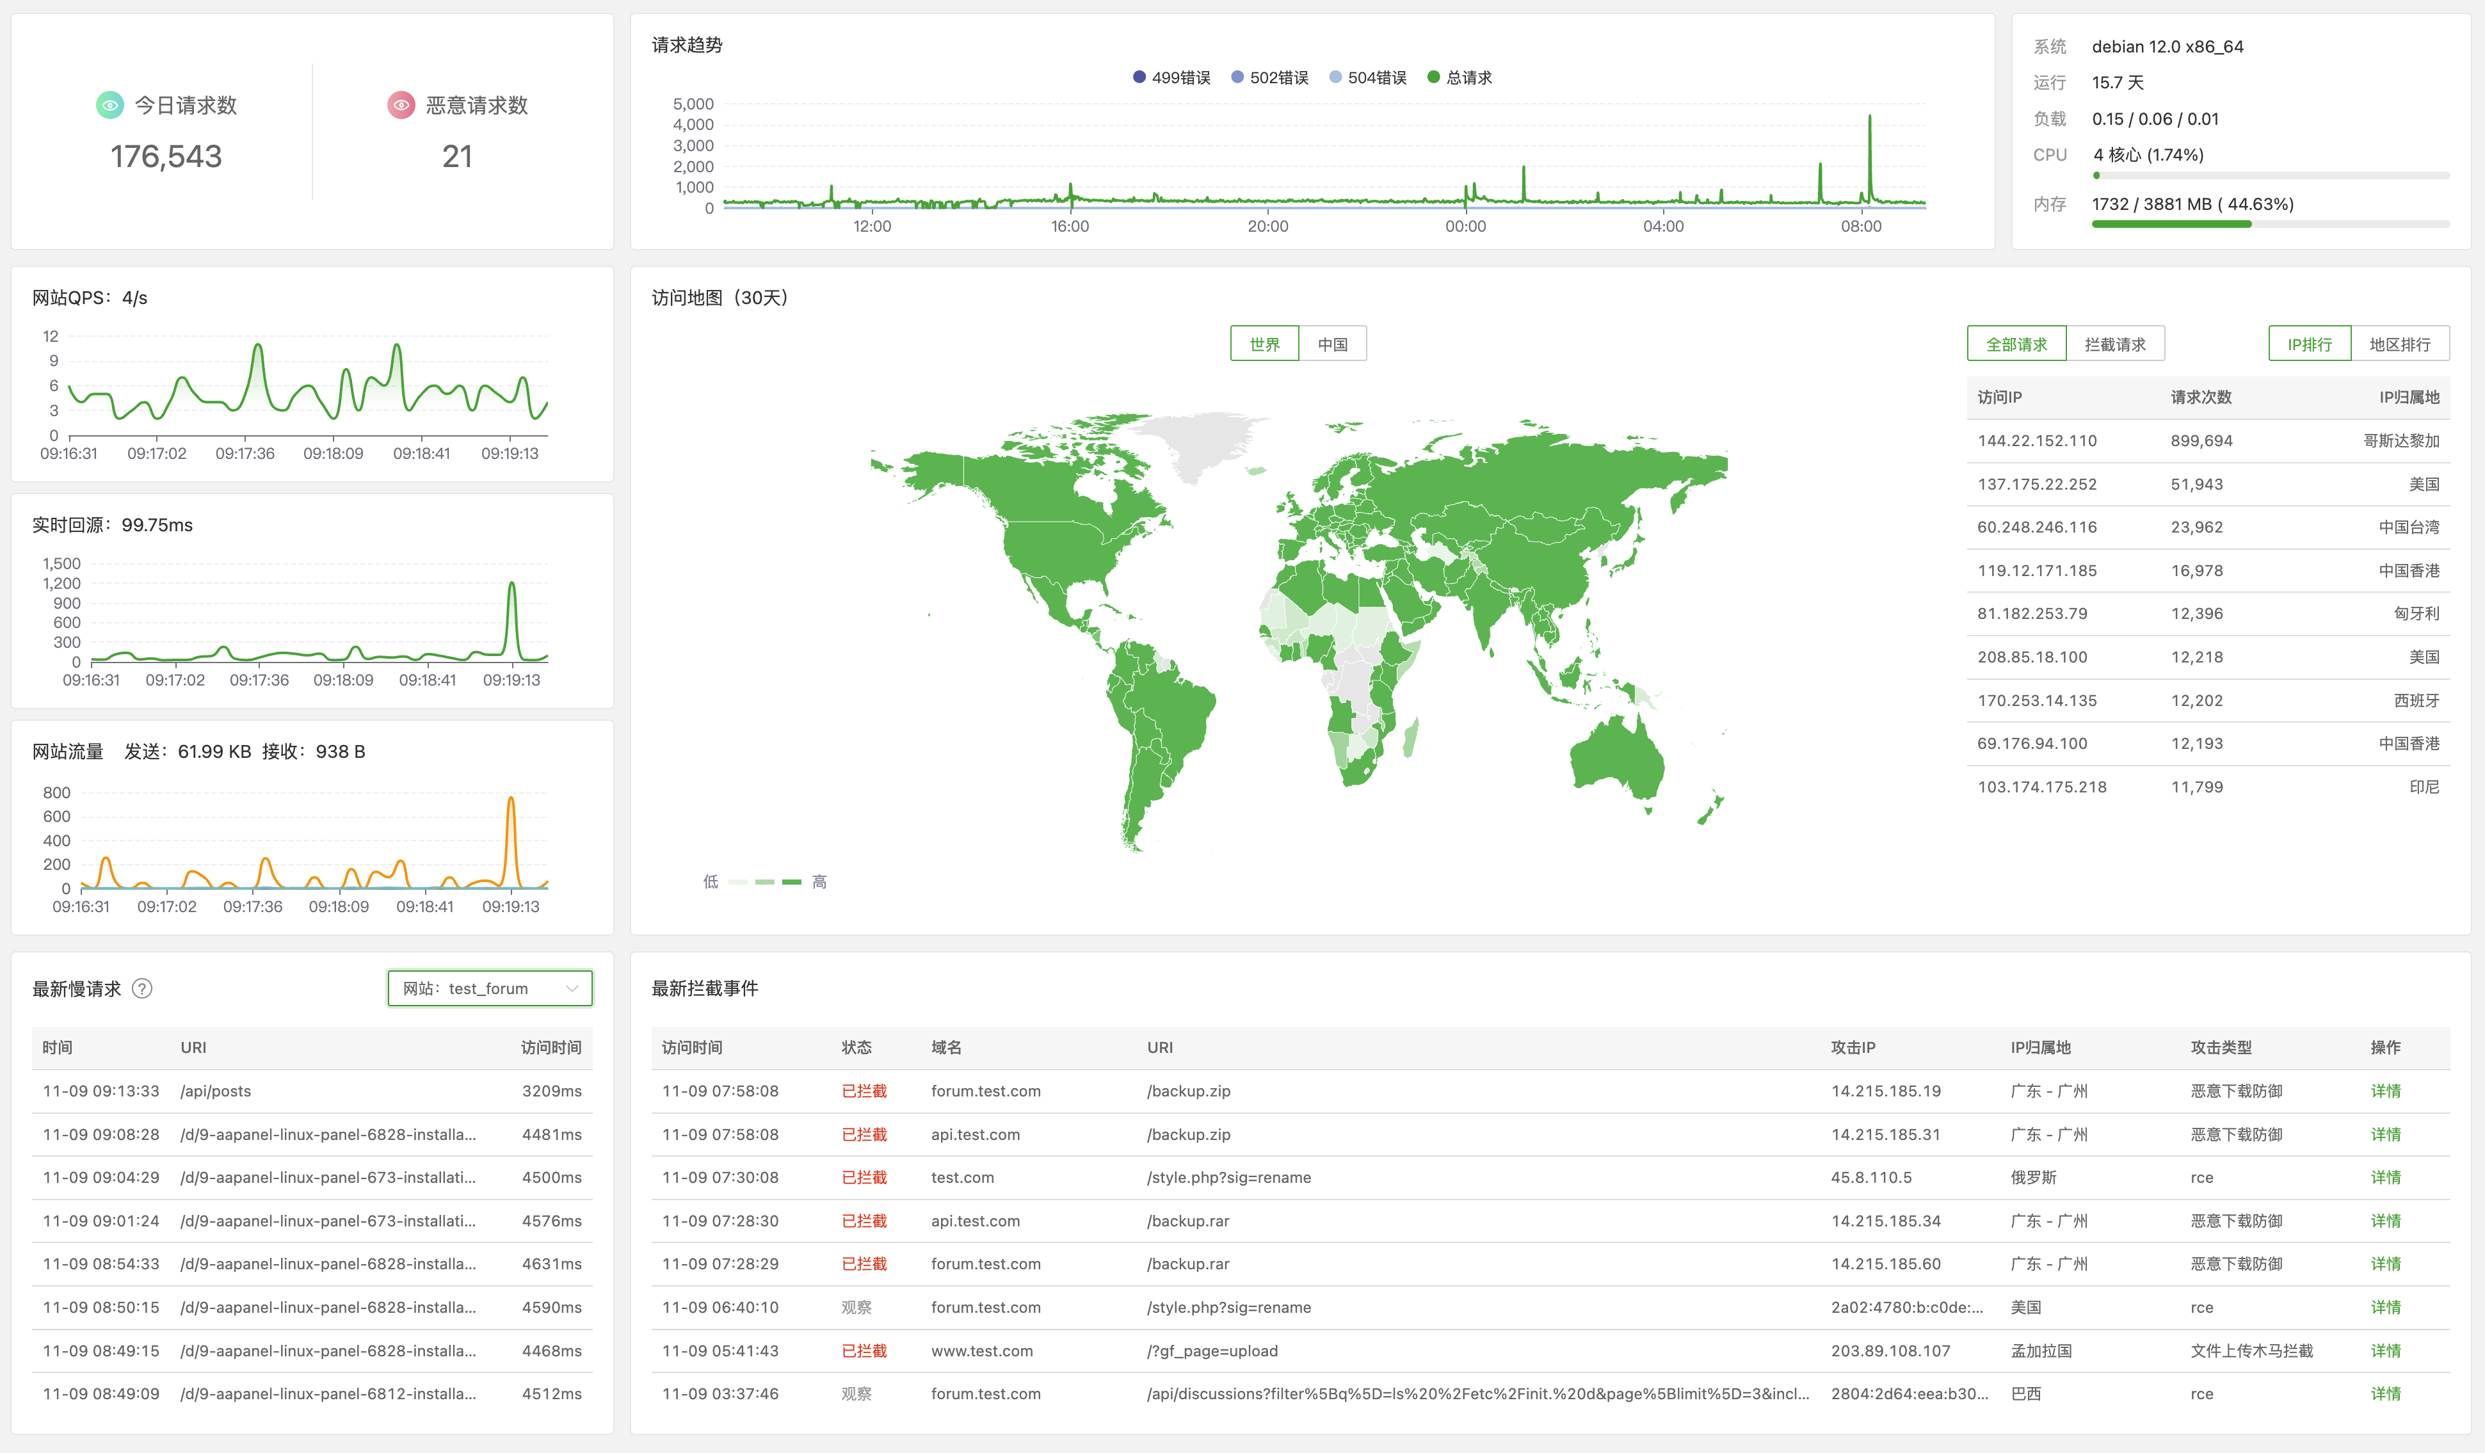Click the 144.22.152.110 IP row

2036,440
